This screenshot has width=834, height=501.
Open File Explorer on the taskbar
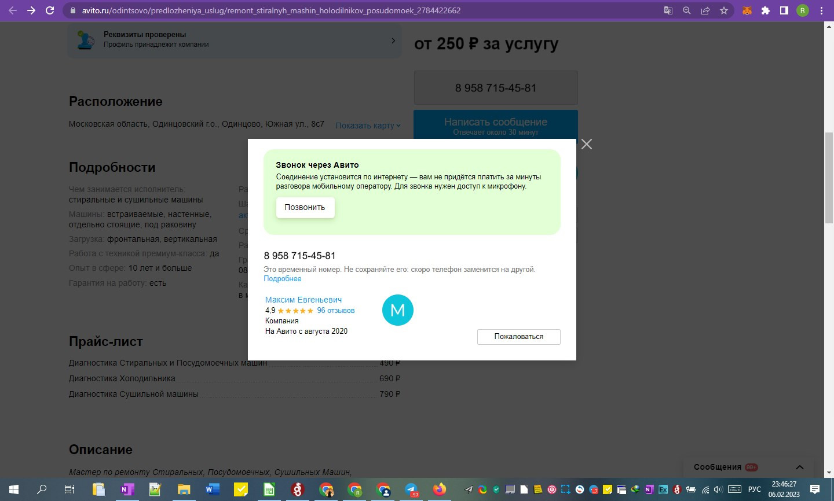(x=184, y=489)
